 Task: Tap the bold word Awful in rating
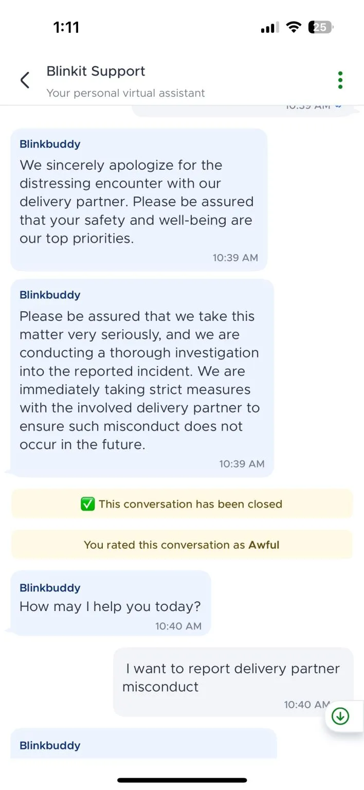(264, 545)
